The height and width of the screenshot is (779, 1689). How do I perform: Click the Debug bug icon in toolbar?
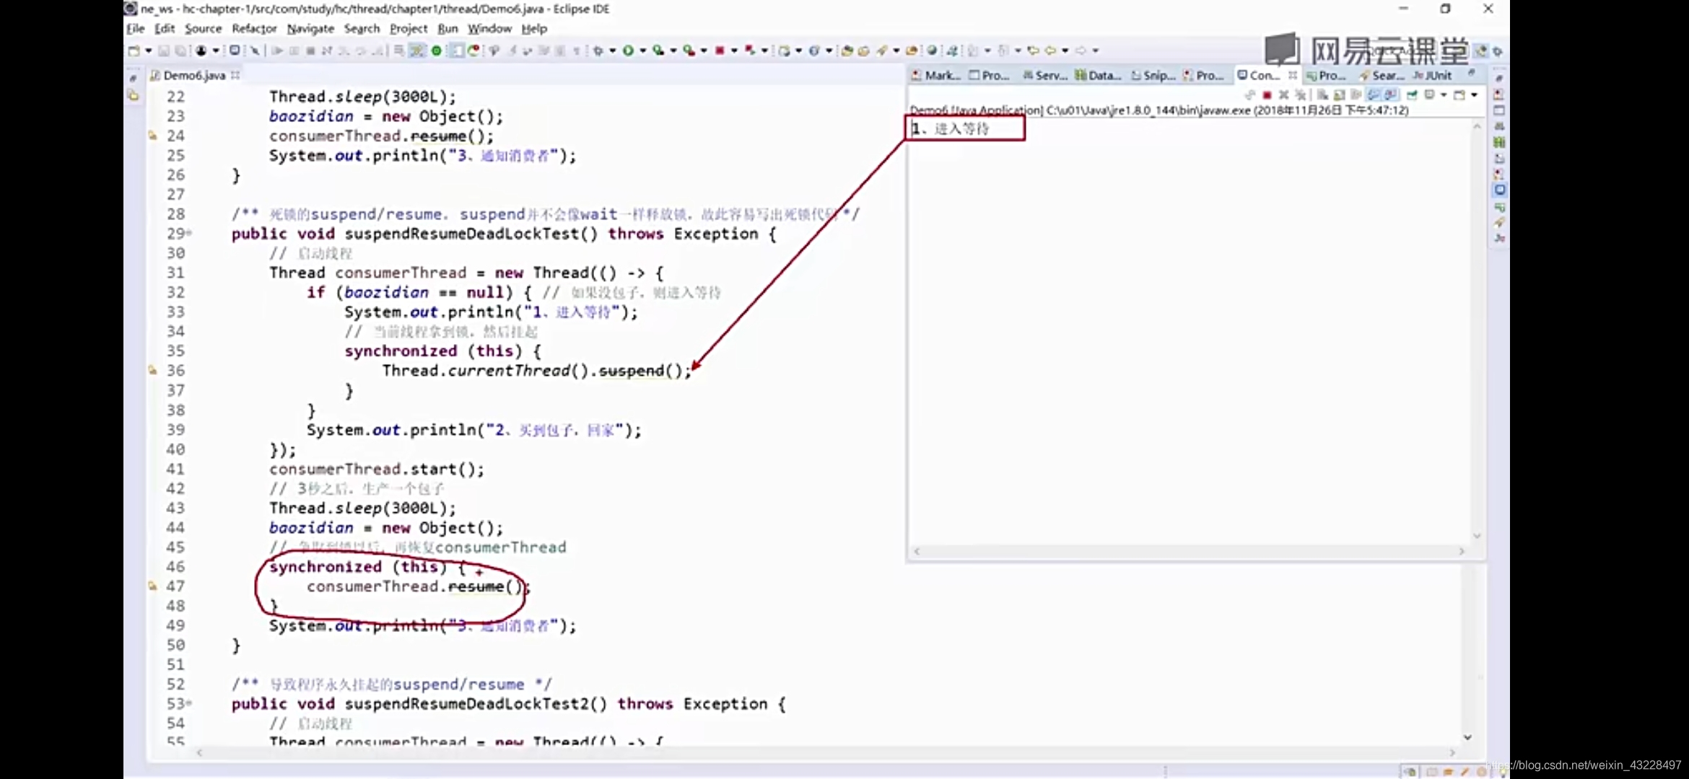(598, 50)
